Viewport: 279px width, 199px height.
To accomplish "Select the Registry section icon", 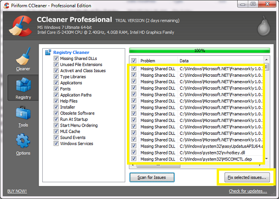I will (23, 85).
